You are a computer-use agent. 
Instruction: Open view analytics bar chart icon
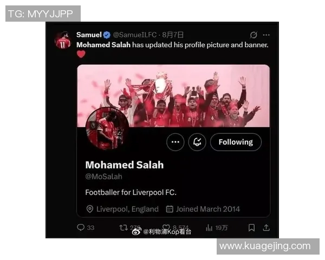(209, 227)
